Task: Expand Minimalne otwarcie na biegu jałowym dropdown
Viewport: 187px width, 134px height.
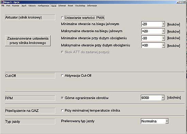Action: 163,24
